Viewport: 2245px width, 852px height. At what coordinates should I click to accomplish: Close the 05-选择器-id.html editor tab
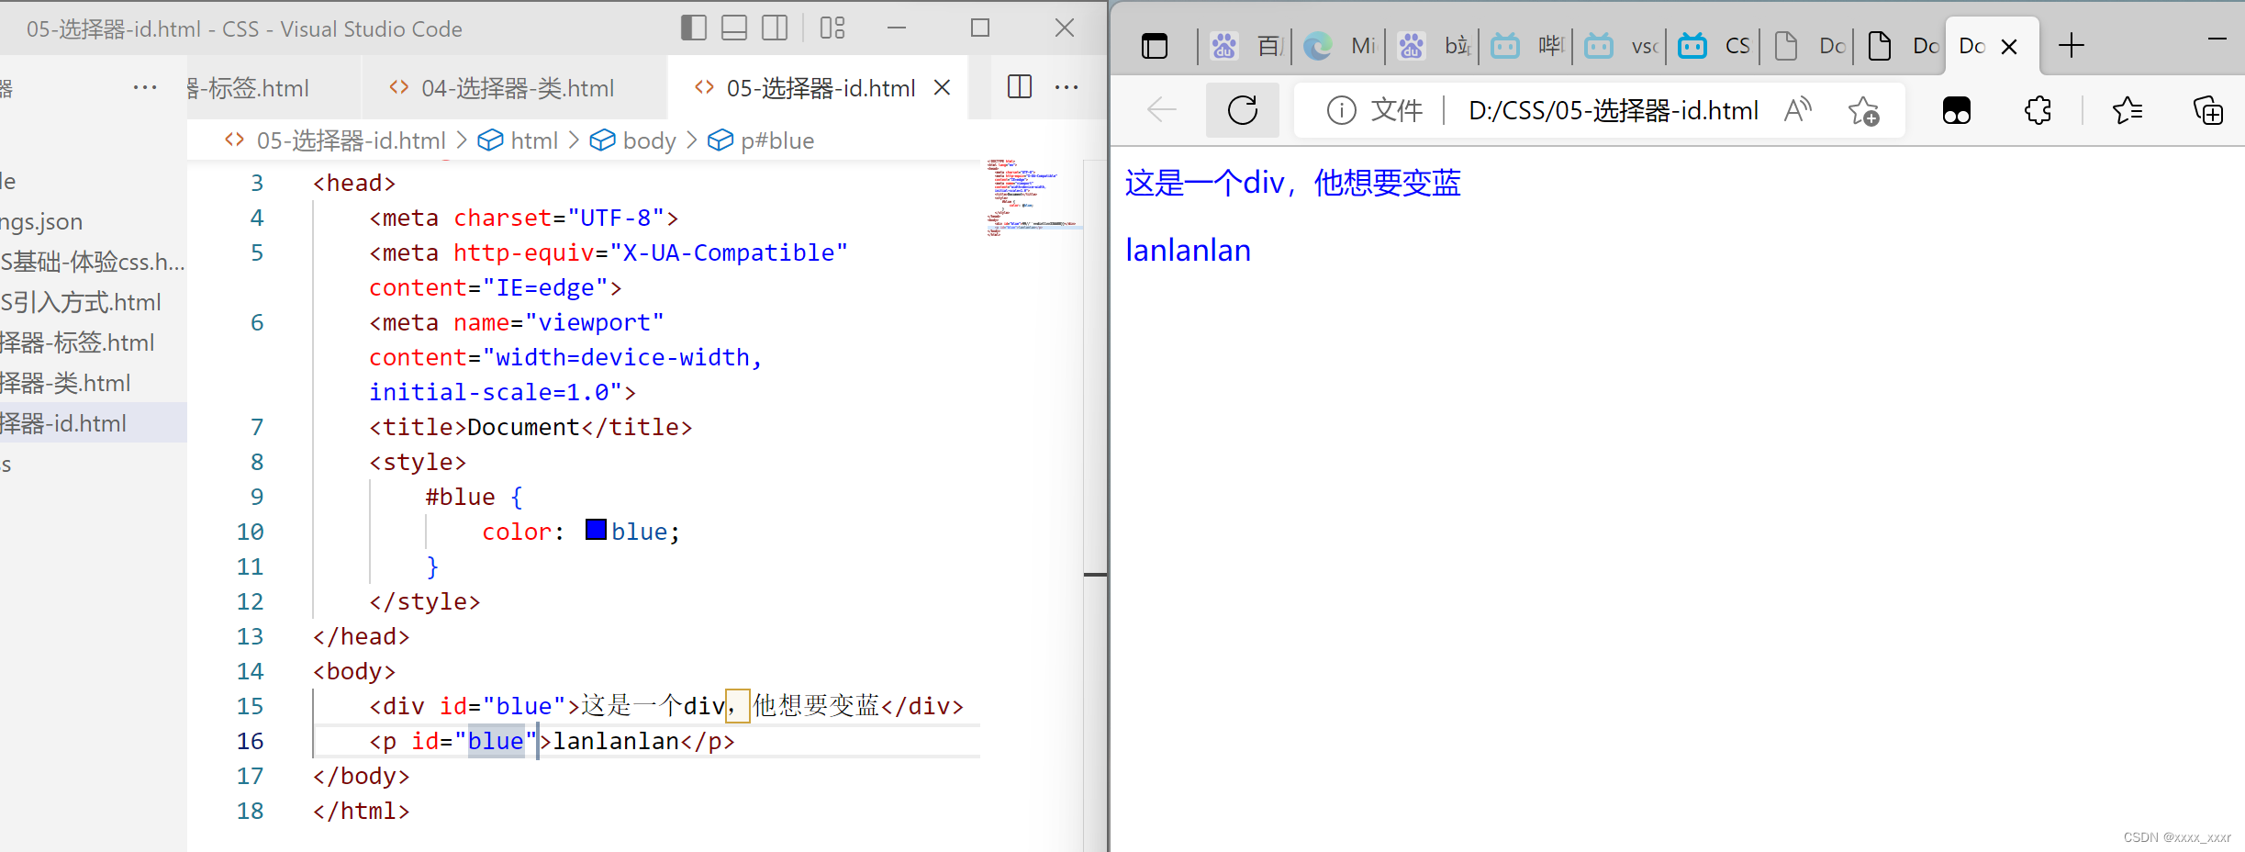(x=942, y=87)
